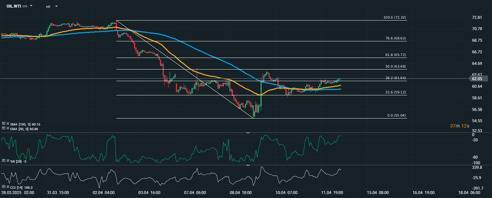Select the Fibonacci 0.0 (55.04) label
The height and width of the screenshot is (198, 492).
[396, 116]
